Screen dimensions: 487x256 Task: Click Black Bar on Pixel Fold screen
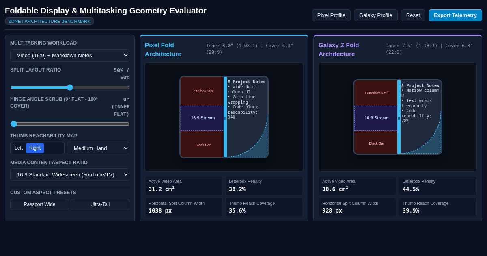[x=202, y=144]
